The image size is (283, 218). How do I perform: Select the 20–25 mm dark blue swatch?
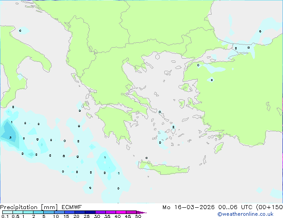click(80, 212)
